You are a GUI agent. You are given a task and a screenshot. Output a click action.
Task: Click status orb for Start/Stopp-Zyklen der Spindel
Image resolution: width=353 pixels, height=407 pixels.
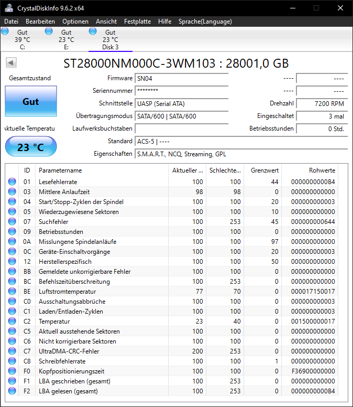(12, 201)
